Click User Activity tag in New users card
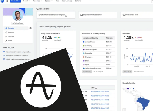The height and width of the screenshot is (111, 153). click(x=127, y=72)
